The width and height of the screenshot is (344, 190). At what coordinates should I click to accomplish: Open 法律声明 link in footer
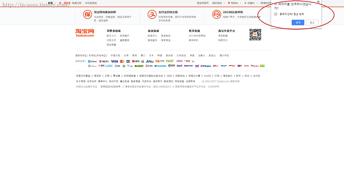click(x=191, y=81)
